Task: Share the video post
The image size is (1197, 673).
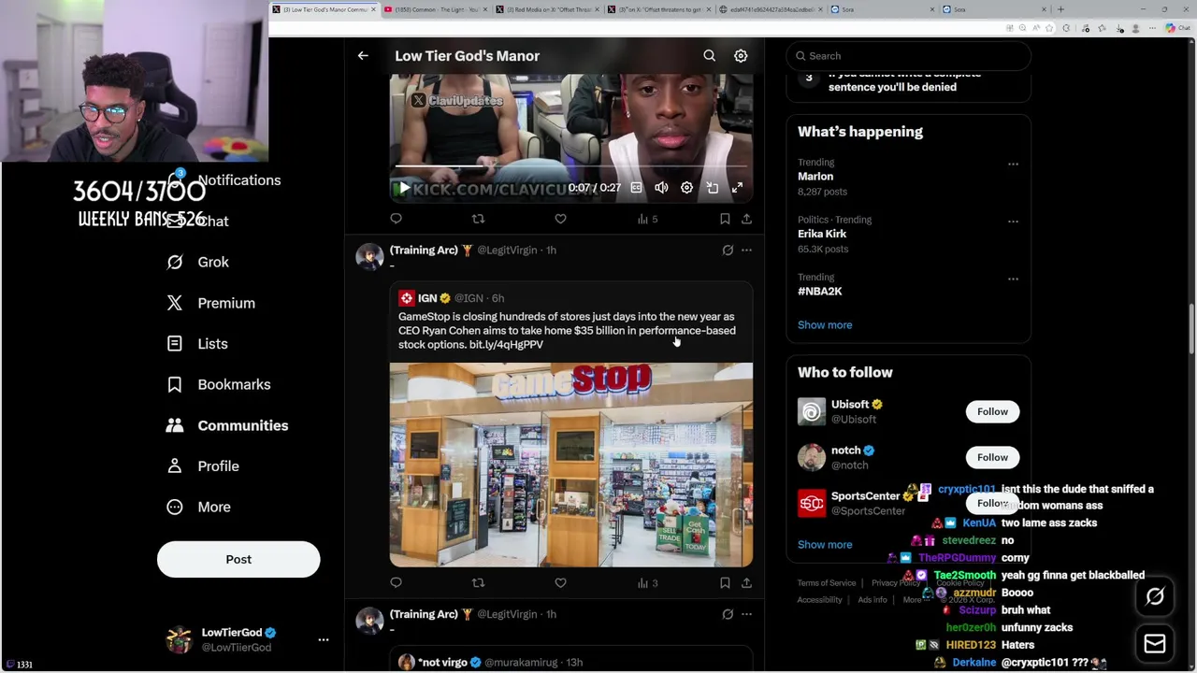Action: pyautogui.click(x=746, y=219)
